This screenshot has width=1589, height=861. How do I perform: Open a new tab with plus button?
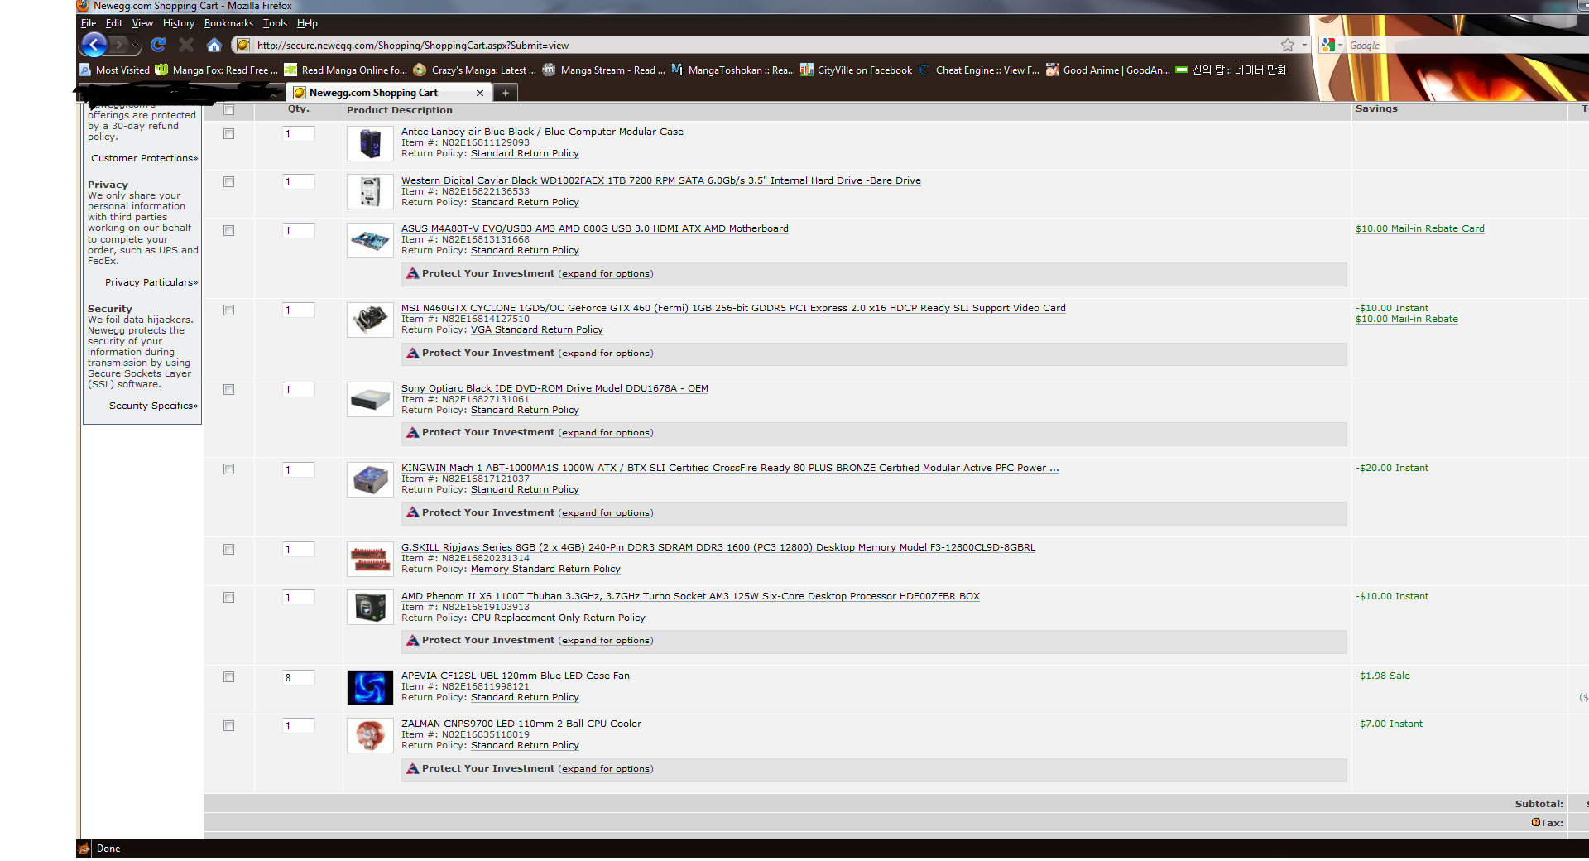505,93
